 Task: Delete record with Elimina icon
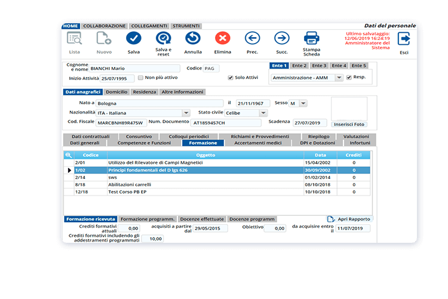pos(223,38)
